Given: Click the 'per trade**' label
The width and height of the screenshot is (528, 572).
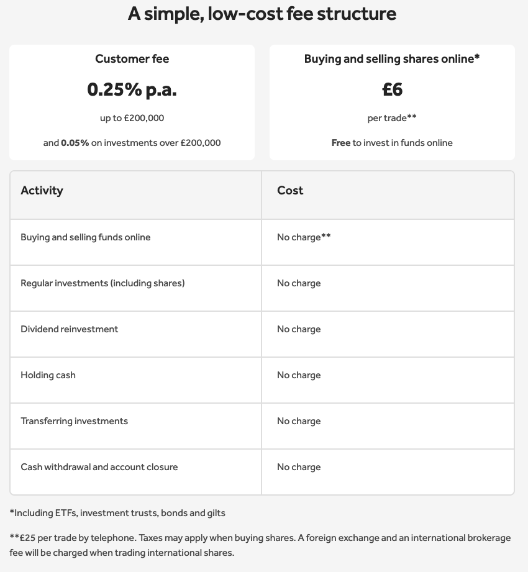Looking at the screenshot, I should (x=392, y=118).
